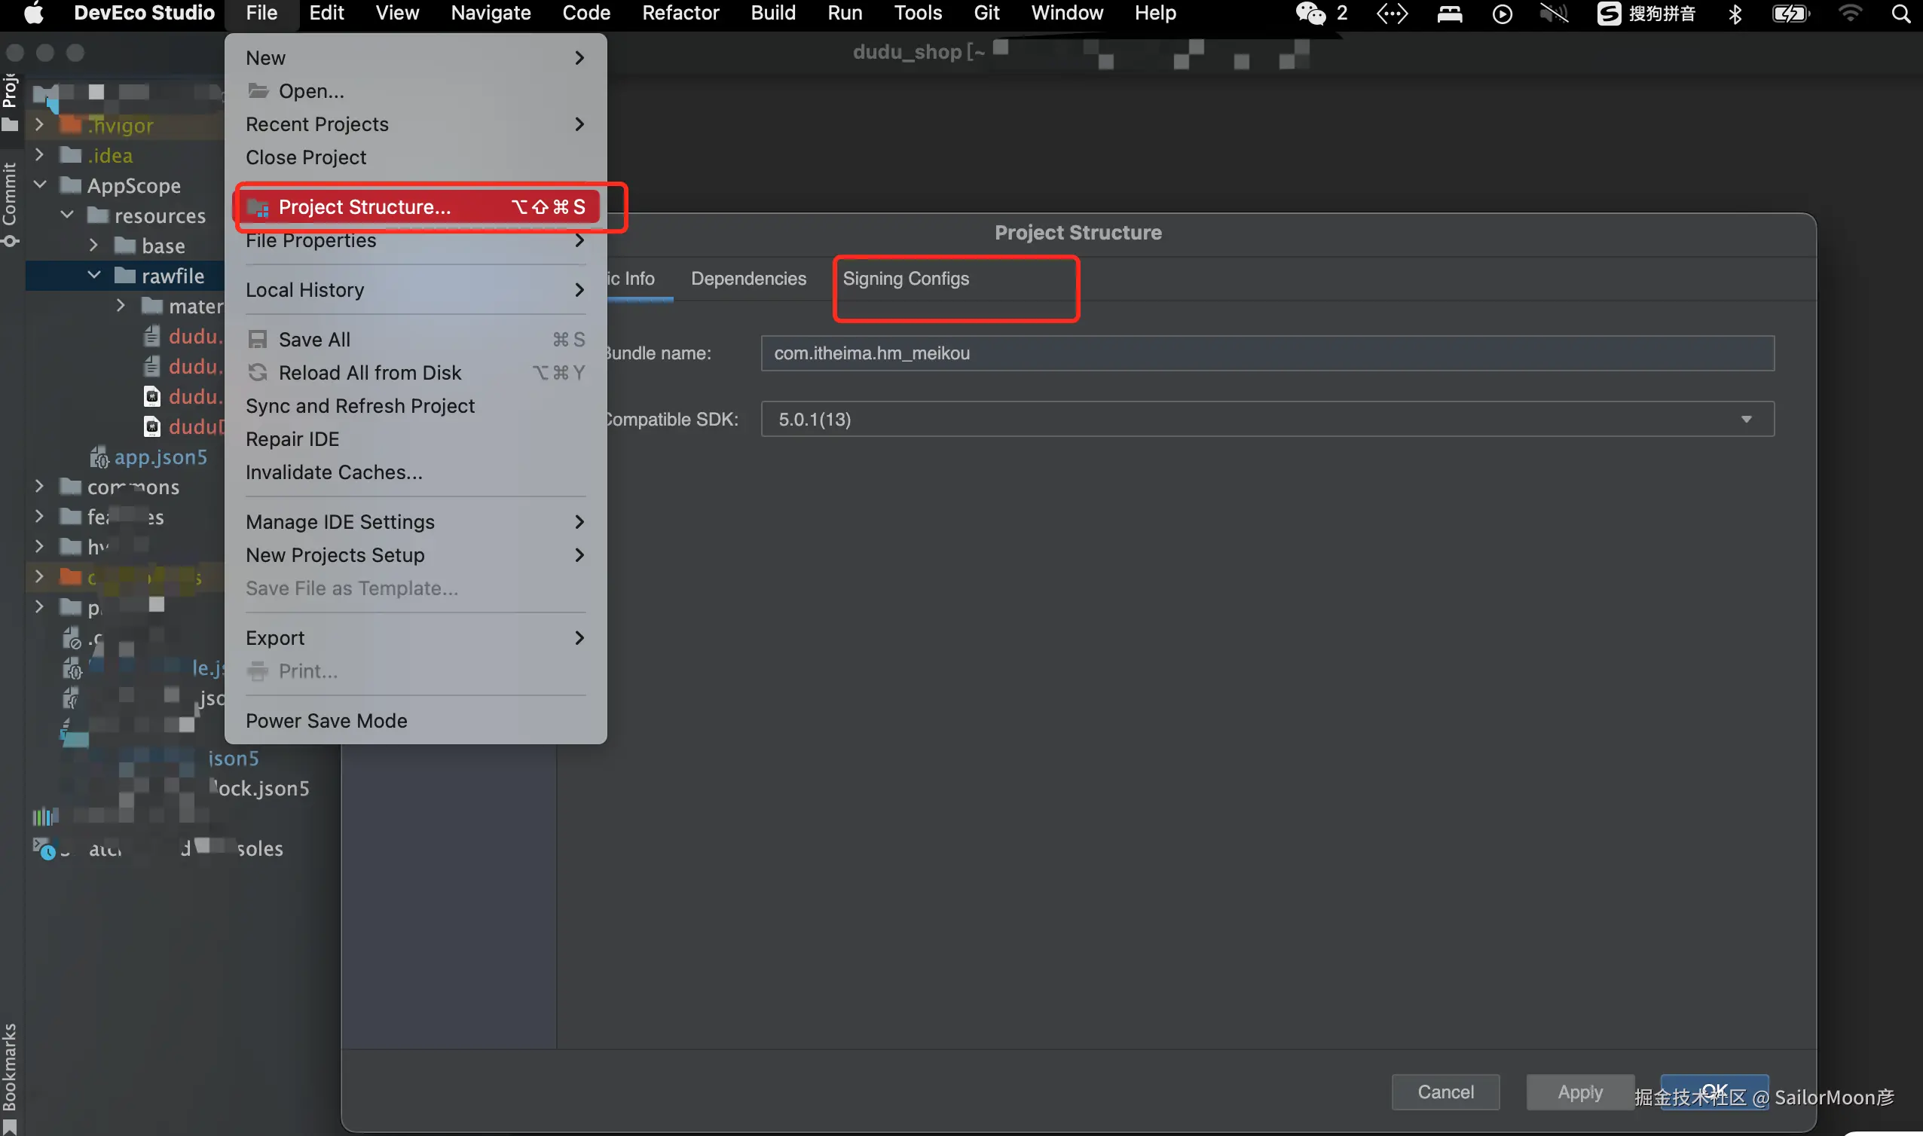Click the Save All disk icon
The width and height of the screenshot is (1923, 1136).
tap(258, 339)
